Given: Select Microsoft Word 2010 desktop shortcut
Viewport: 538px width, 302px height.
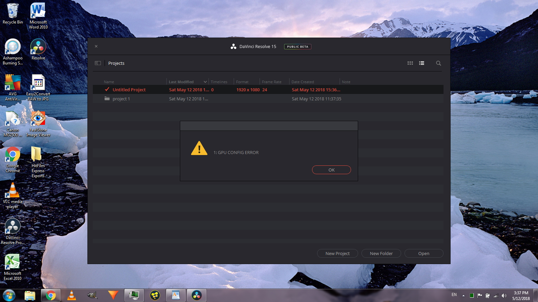Looking at the screenshot, I should coord(38,16).
